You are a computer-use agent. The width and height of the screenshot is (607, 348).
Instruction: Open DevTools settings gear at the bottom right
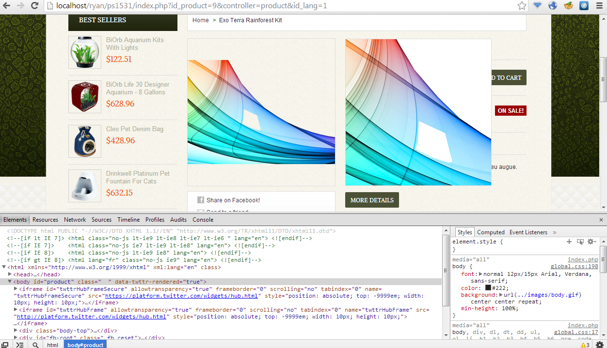tap(600, 345)
